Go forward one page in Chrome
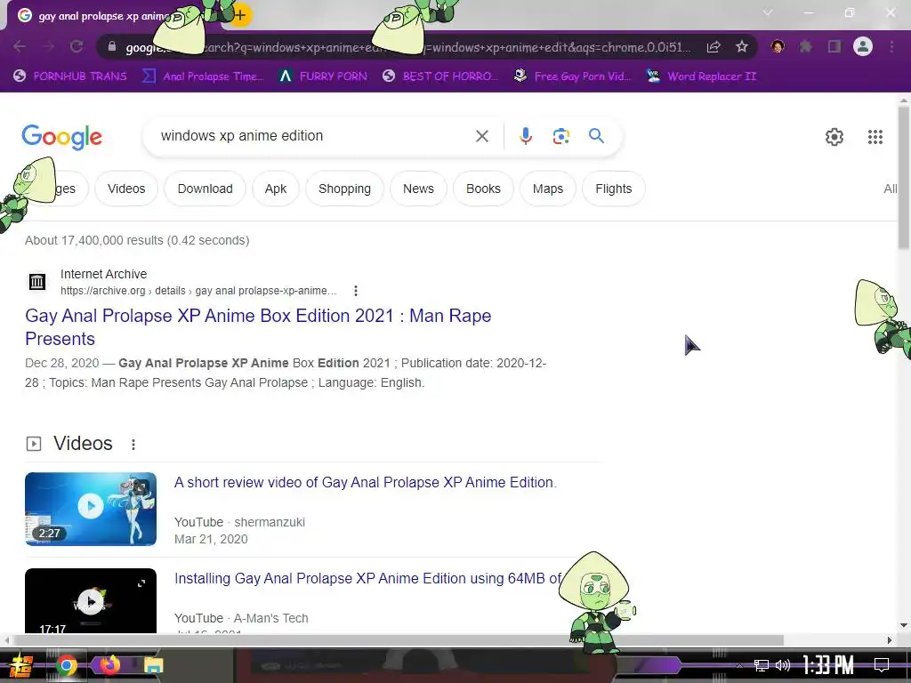Screen dimensions: 911x683 pos(48,46)
